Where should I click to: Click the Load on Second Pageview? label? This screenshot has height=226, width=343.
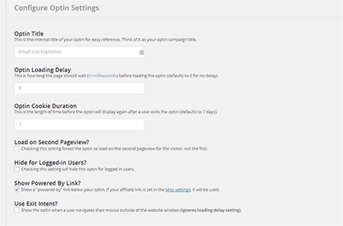(x=51, y=142)
